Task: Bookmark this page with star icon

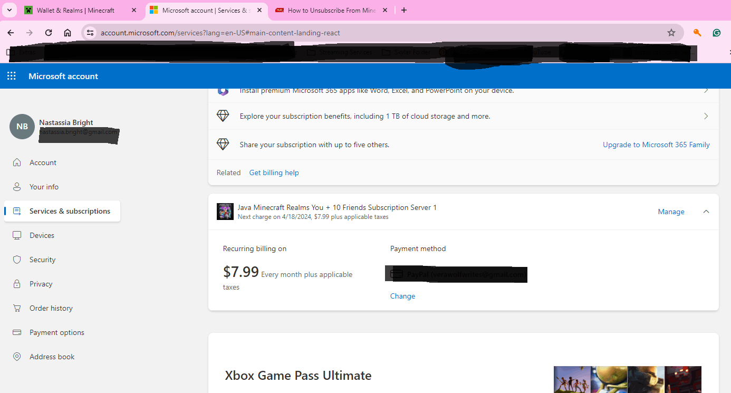Action: click(x=671, y=33)
